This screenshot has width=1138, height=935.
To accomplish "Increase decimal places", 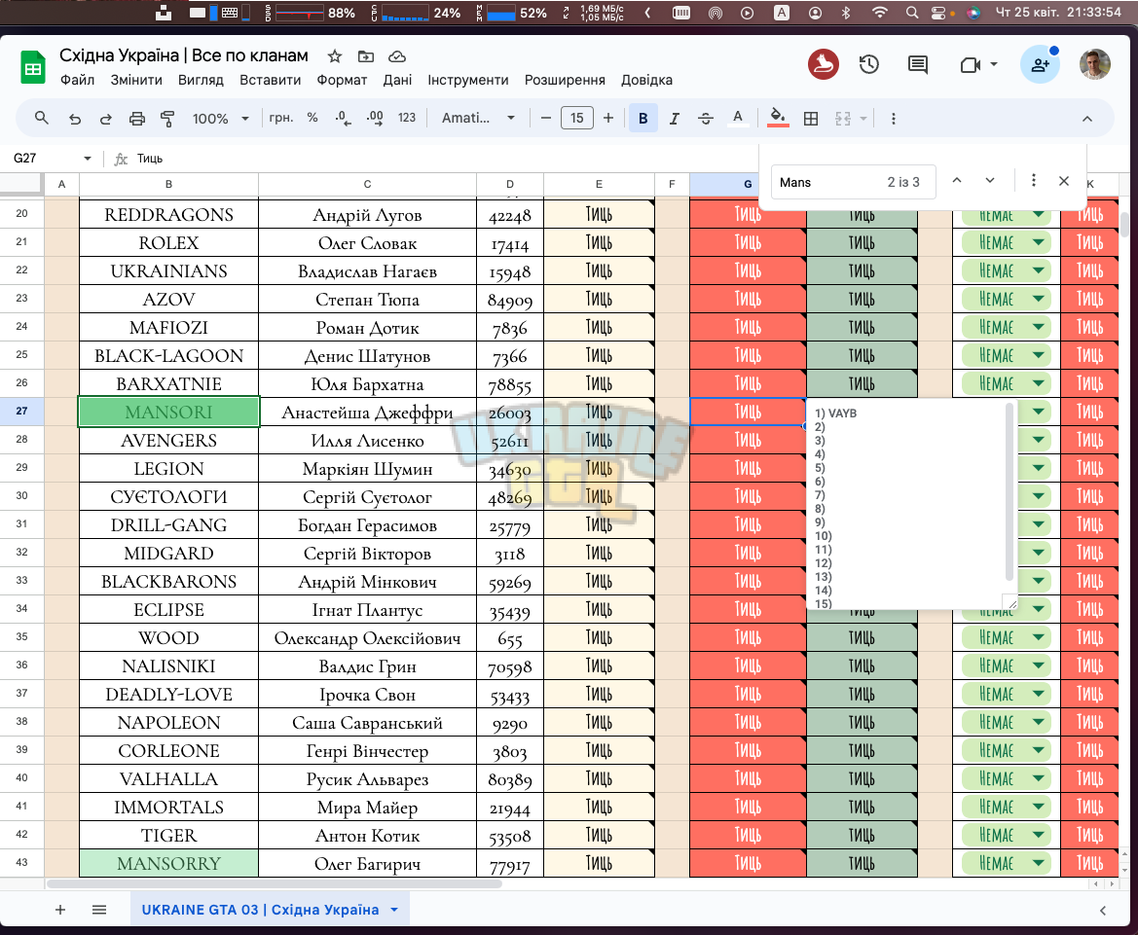I will coord(375,119).
